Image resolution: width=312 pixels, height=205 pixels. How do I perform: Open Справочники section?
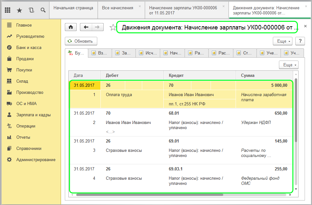29,148
